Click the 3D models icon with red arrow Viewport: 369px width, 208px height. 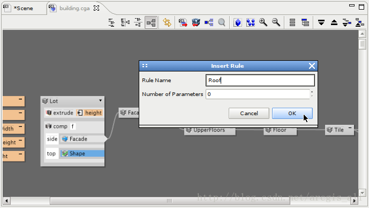click(196, 22)
